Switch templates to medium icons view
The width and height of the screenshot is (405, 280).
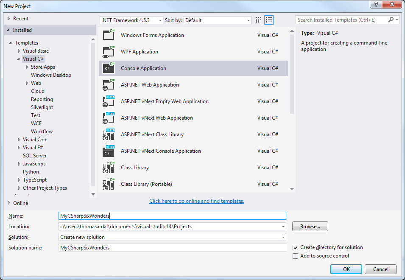pyautogui.click(x=258, y=20)
